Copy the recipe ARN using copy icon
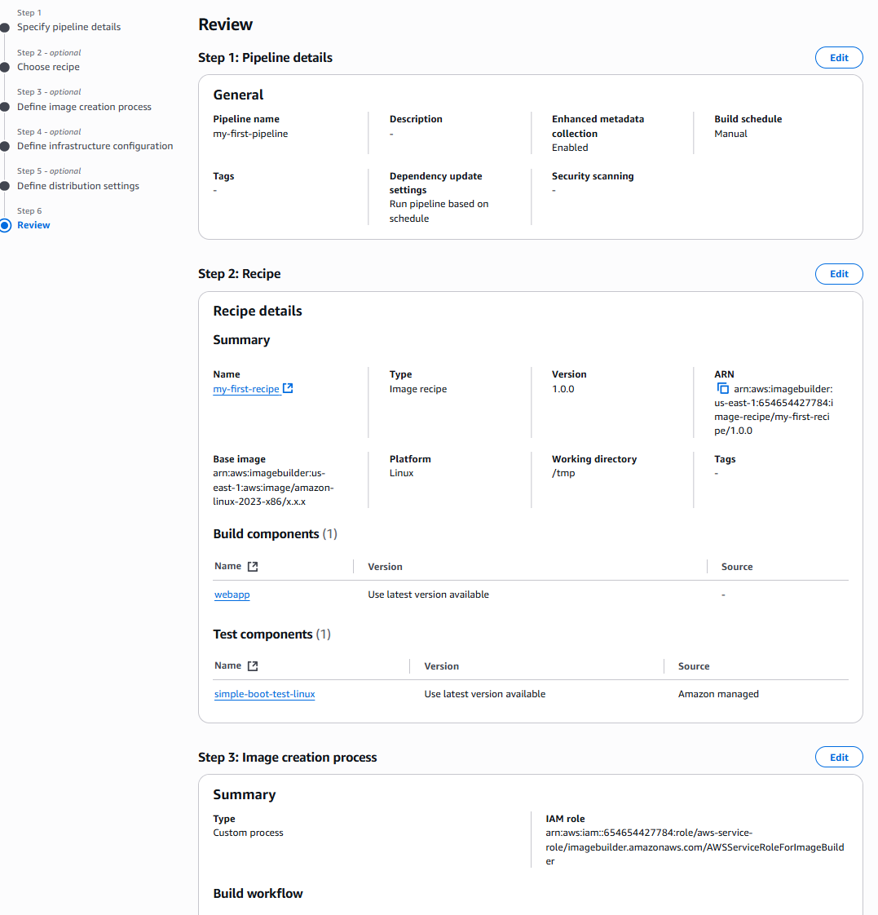Image resolution: width=878 pixels, height=915 pixels. (722, 389)
